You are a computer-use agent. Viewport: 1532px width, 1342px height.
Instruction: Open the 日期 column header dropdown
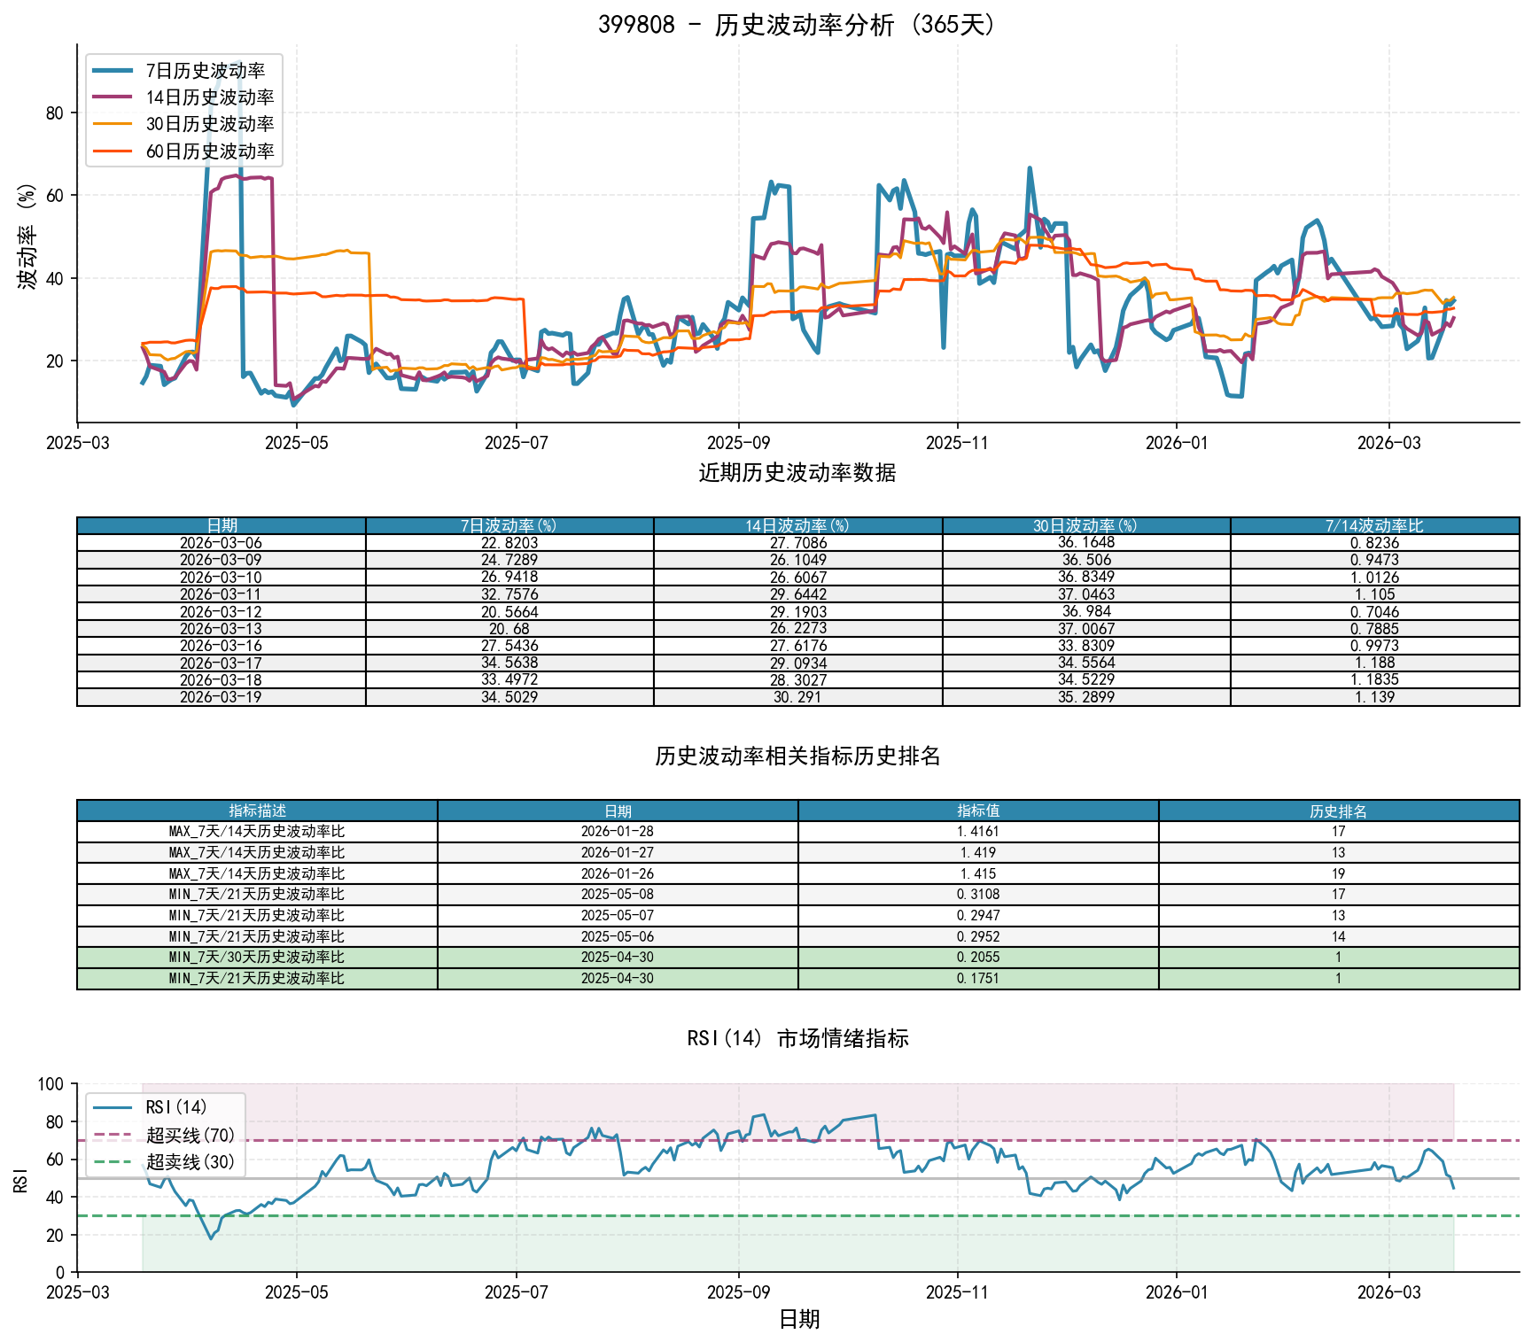(x=222, y=524)
